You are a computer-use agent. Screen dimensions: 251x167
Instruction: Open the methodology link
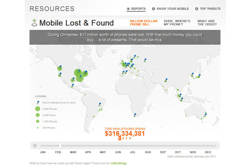point(118,163)
